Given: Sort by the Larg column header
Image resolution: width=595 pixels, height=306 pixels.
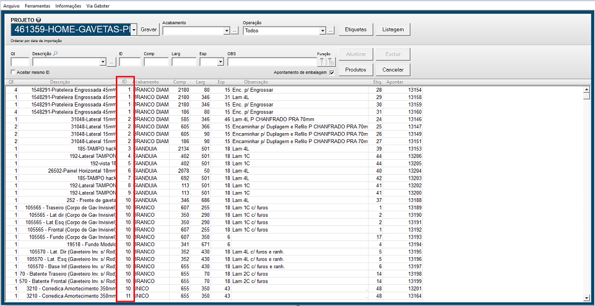Looking at the screenshot, I should [201, 82].
